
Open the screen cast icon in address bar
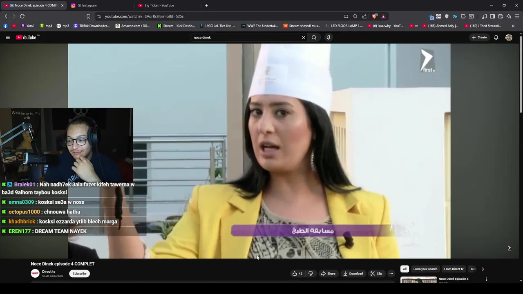(x=346, y=16)
